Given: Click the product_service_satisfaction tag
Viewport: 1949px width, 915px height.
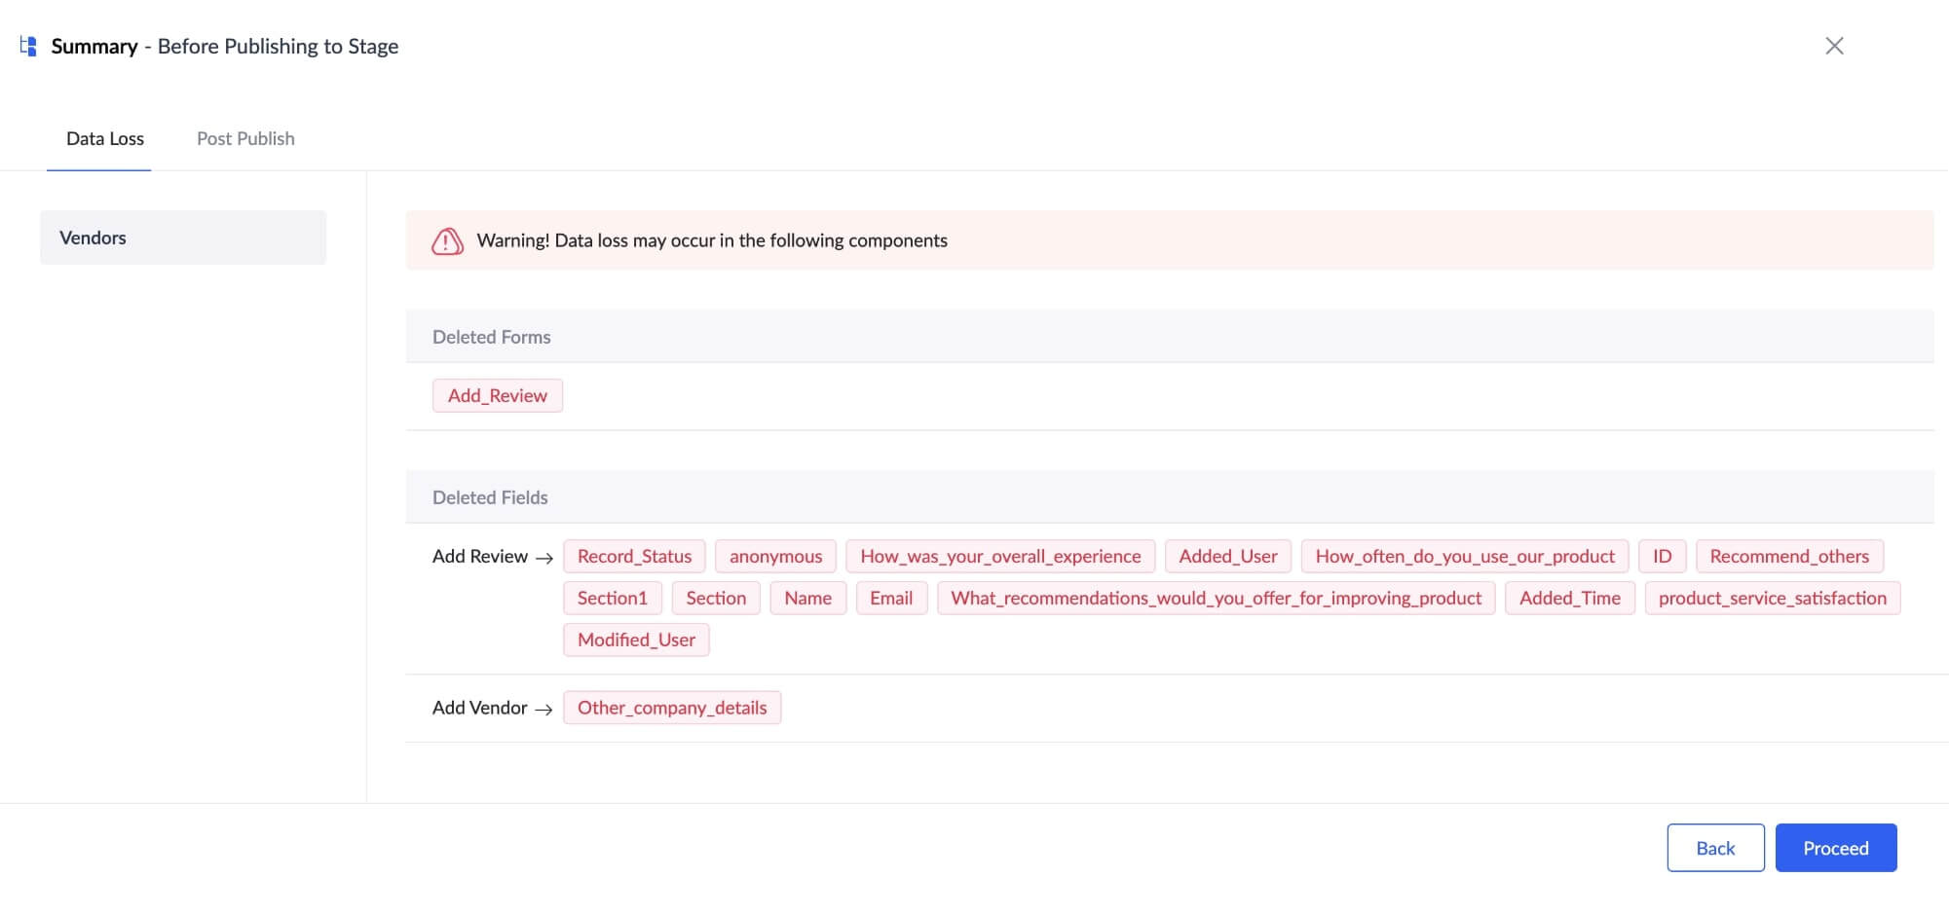Looking at the screenshot, I should pos(1772,599).
